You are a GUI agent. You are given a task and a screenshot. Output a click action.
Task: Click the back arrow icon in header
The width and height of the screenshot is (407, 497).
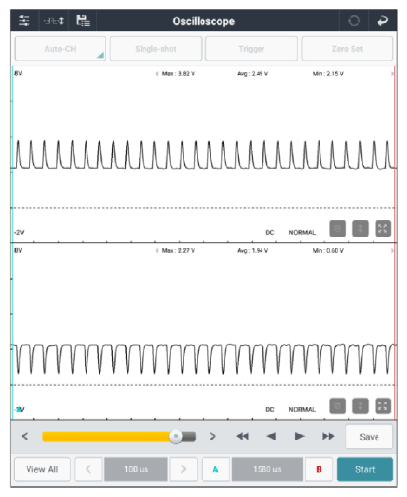(x=382, y=21)
